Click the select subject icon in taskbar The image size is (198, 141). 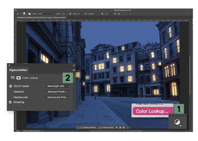117,127
